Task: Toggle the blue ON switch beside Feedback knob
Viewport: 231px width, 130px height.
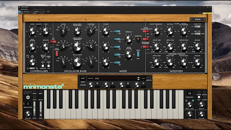Action: point(117,39)
